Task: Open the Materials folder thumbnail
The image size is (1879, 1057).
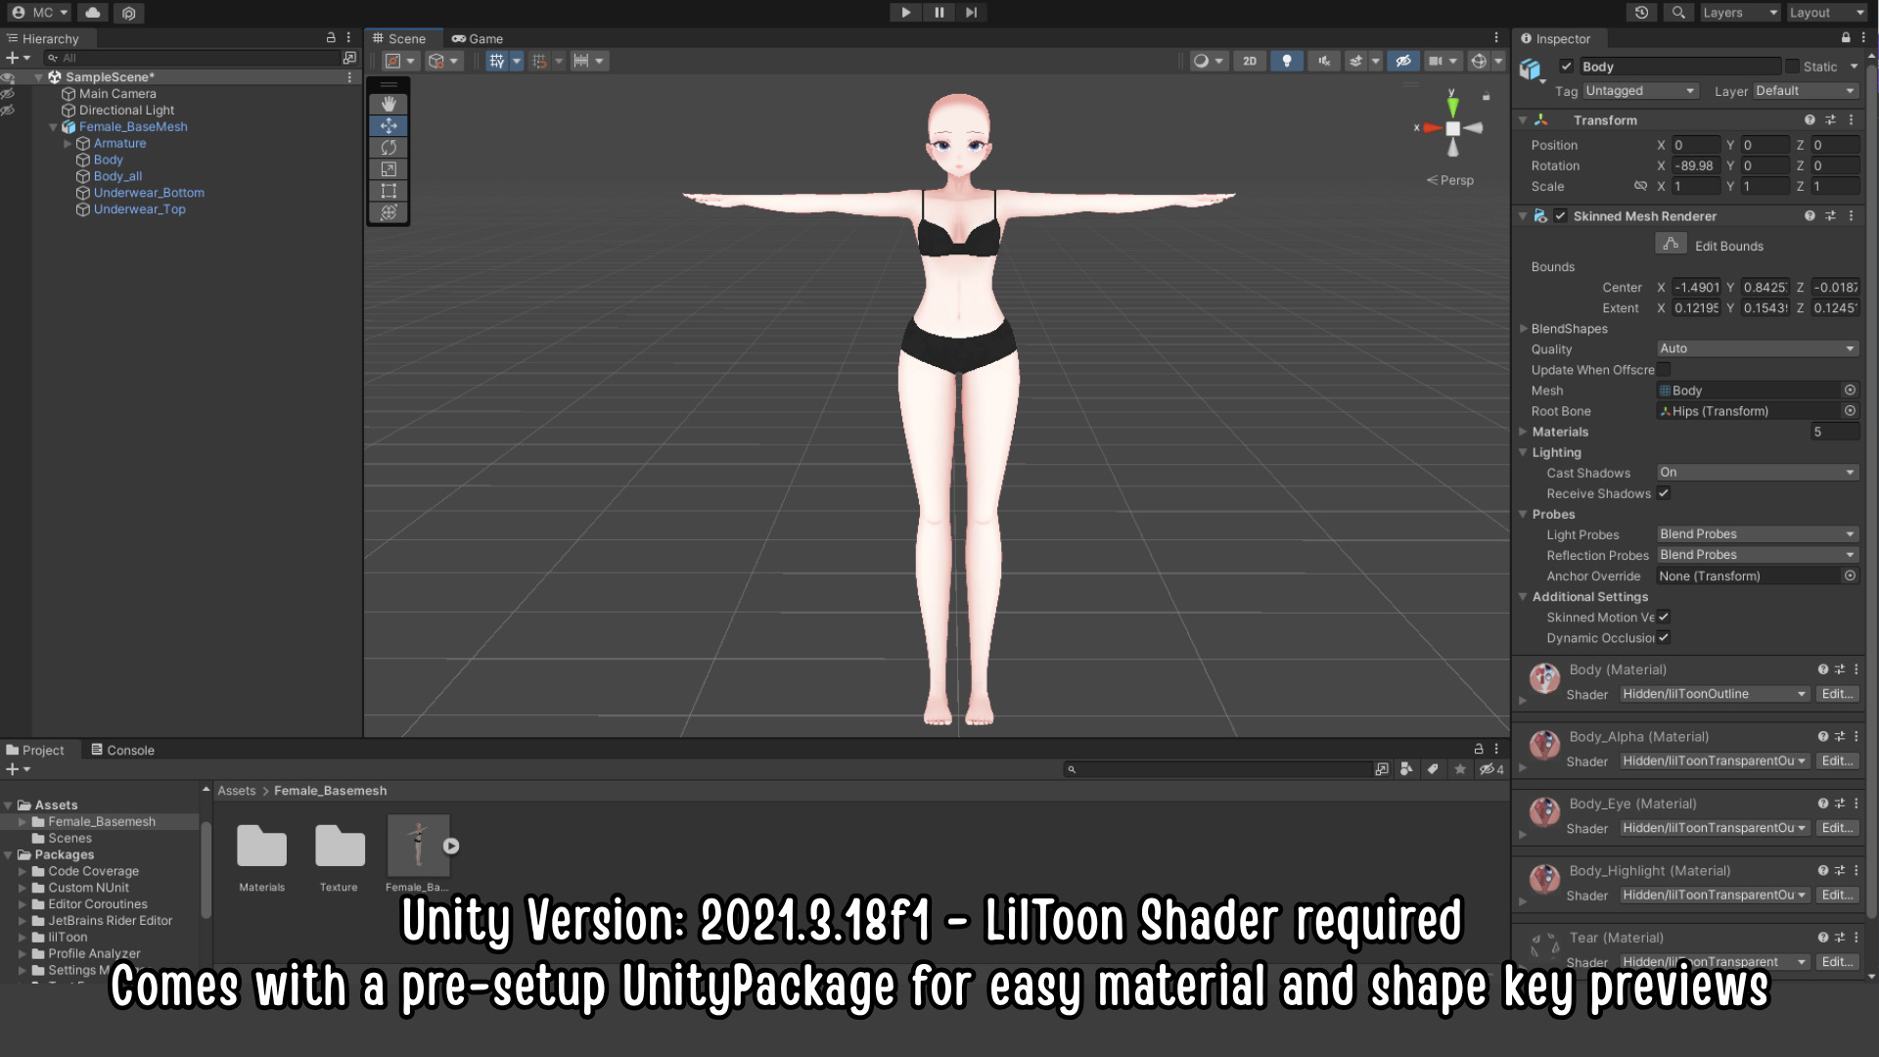Action: [261, 846]
